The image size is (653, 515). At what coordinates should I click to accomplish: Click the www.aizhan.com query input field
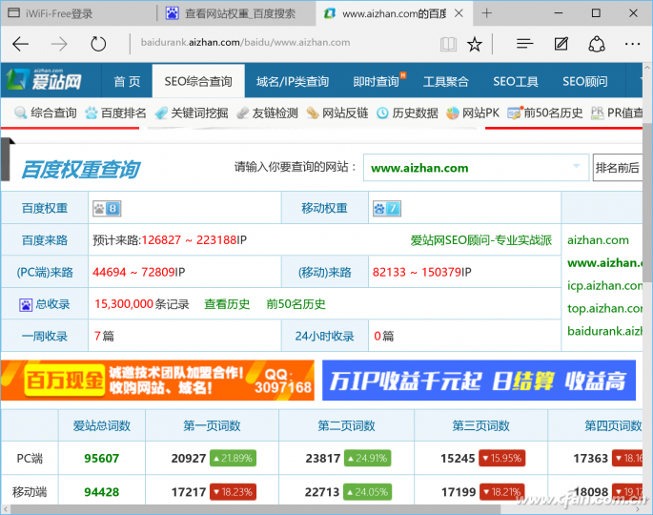[476, 168]
